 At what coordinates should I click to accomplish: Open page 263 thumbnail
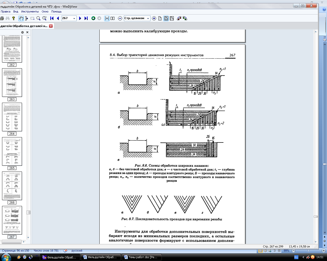click(12, 83)
